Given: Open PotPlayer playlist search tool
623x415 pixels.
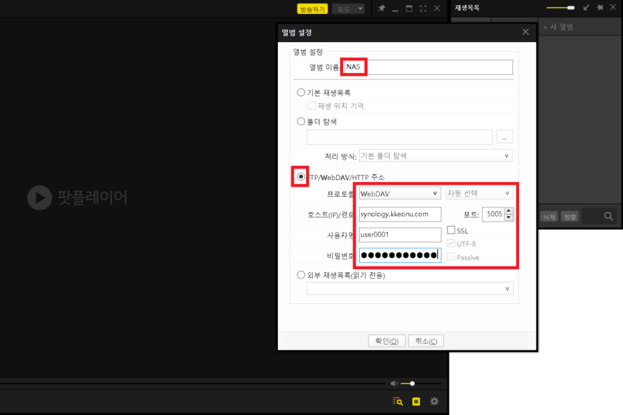Looking at the screenshot, I should (x=397, y=401).
